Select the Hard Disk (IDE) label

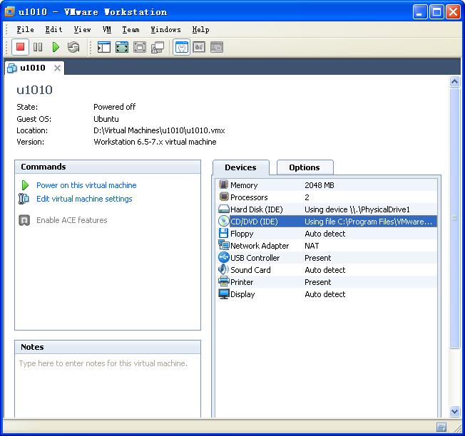pos(257,209)
